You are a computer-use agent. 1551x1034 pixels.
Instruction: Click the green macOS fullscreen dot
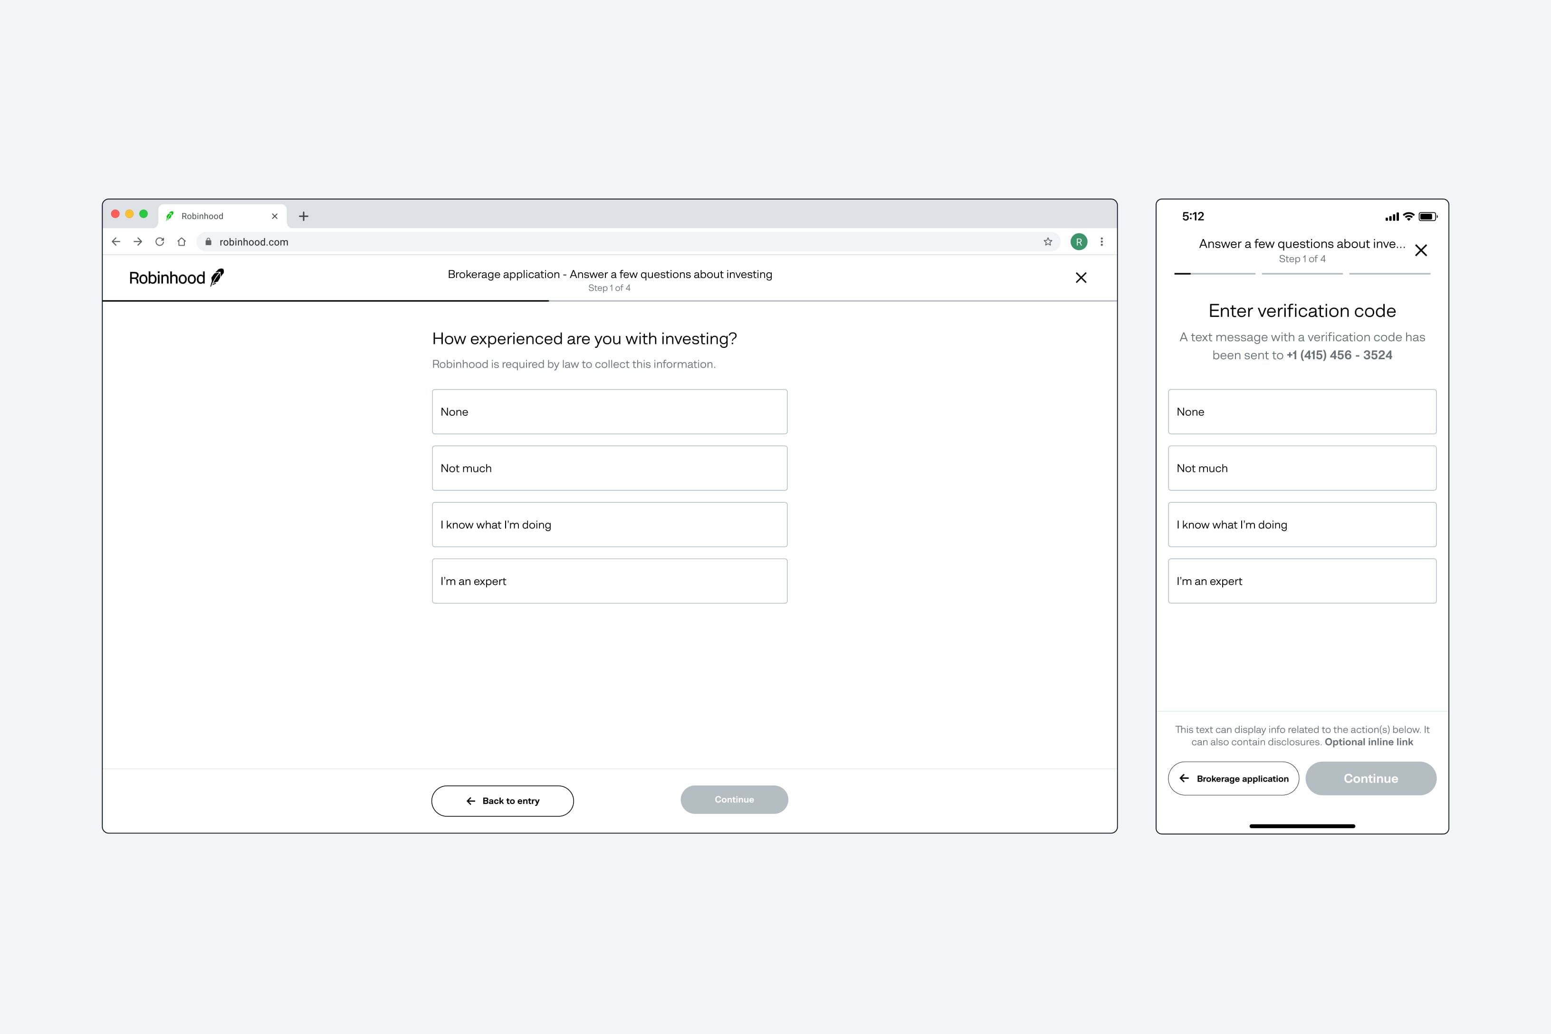click(x=143, y=214)
